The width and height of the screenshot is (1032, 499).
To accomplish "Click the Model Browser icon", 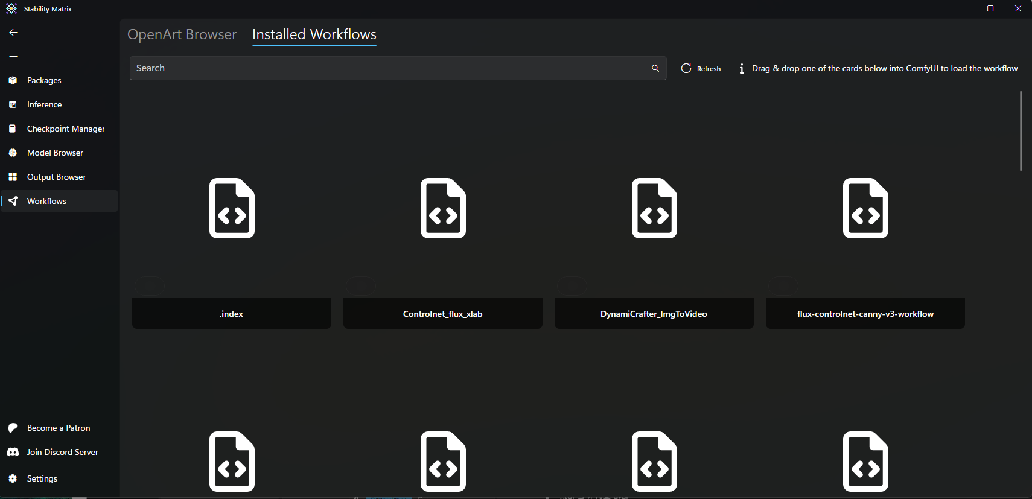I will pyautogui.click(x=13, y=153).
